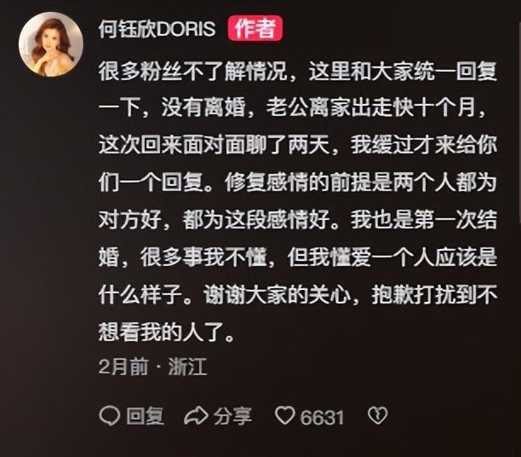Tap comment line starting 对方好，都为
Screen dimensions: 521x457
[x=298, y=219]
